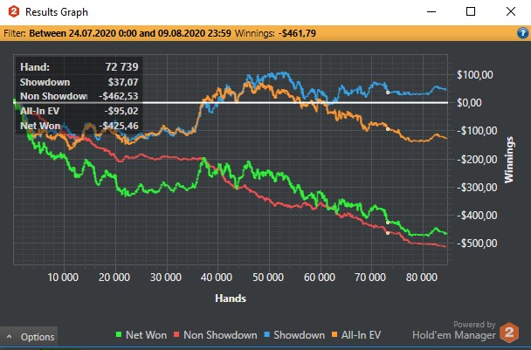
Task: Click the Showdown legend label
Action: pos(299,335)
